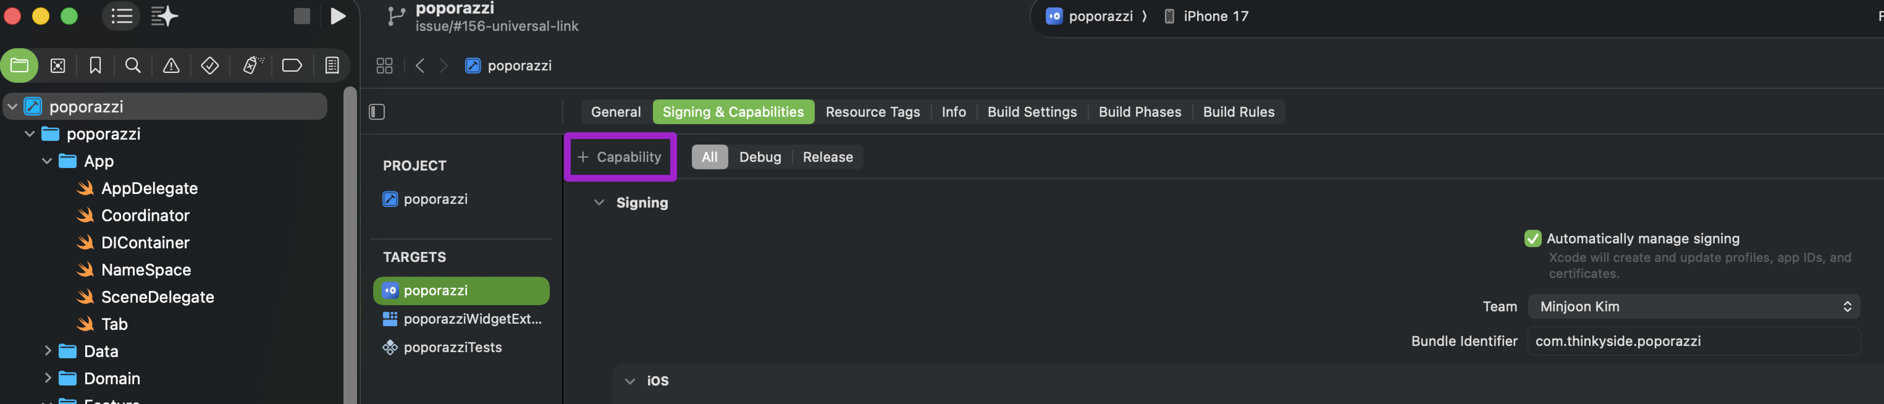This screenshot has height=404, width=1884.
Task: Expand the Data folder
Action: tap(48, 351)
